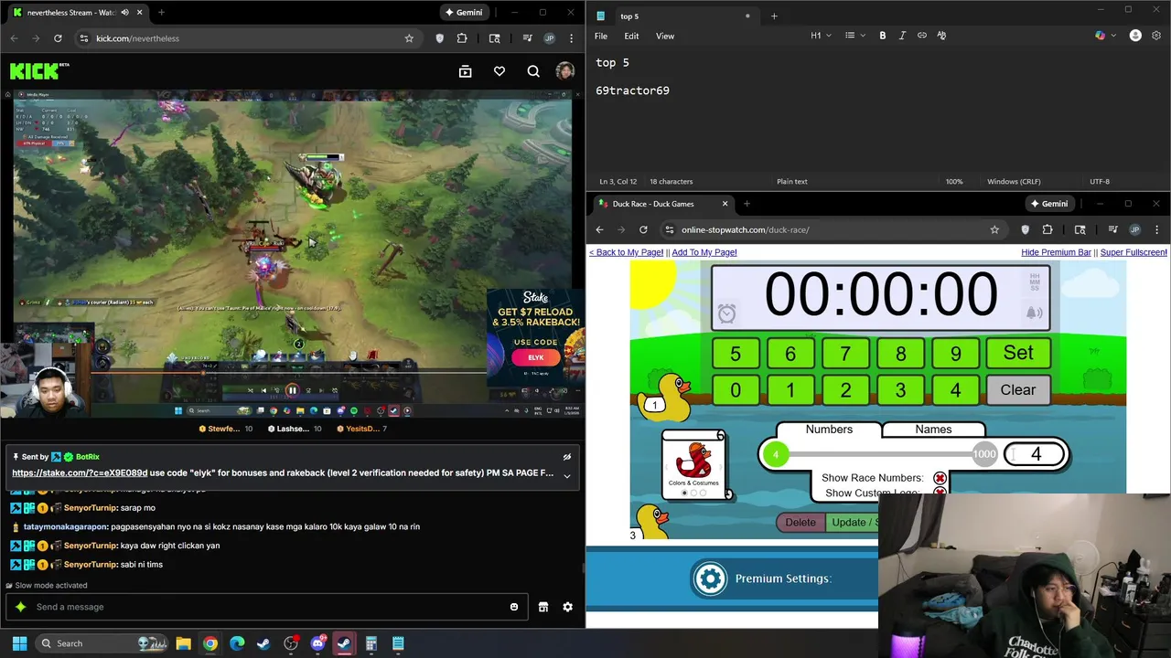Image resolution: width=1171 pixels, height=658 pixels.
Task: Open Kick clips and browse icon
Action: coord(465,71)
